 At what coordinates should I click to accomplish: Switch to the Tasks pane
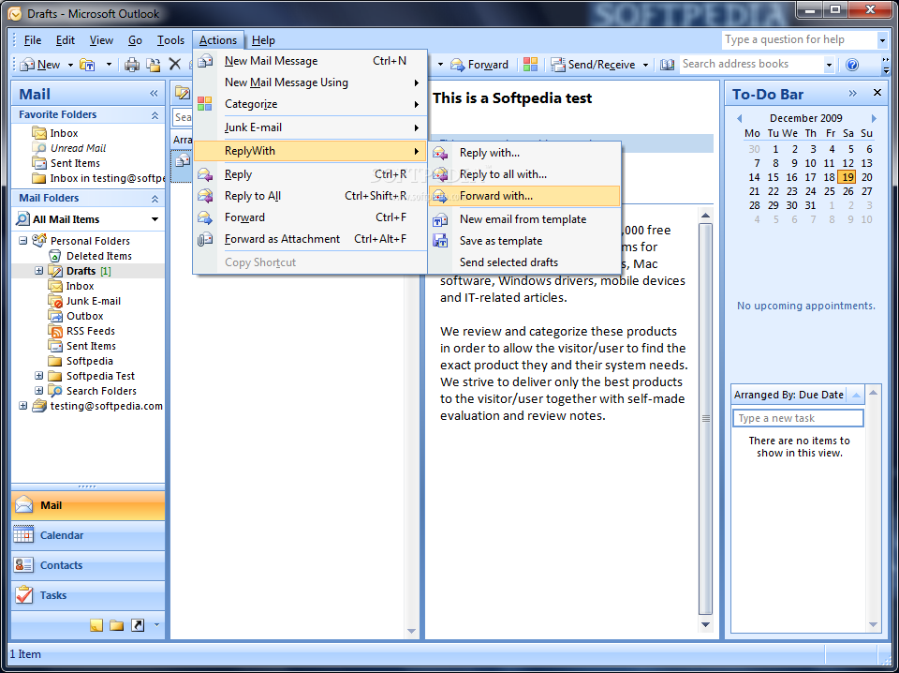(88, 595)
